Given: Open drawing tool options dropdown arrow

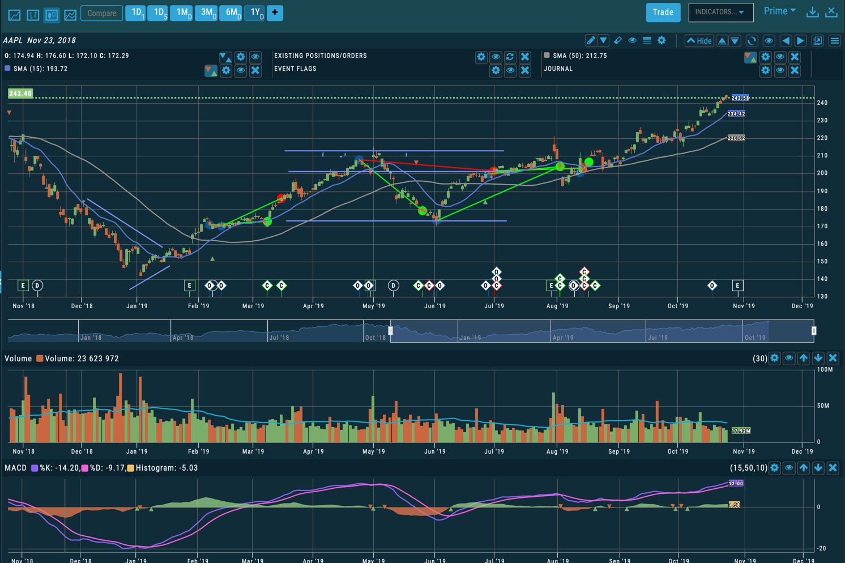Looking at the screenshot, I should tap(604, 41).
